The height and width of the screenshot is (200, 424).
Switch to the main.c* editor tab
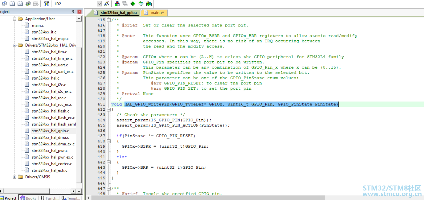click(x=154, y=13)
